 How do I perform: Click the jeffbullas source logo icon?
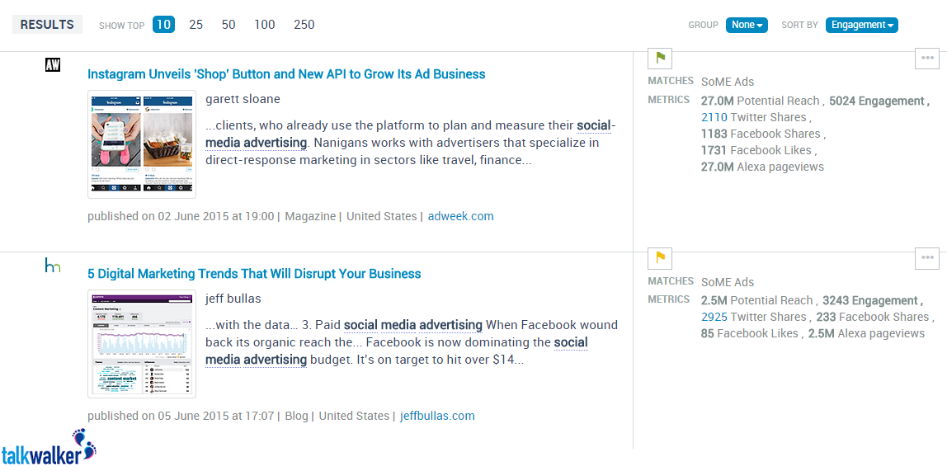53,265
